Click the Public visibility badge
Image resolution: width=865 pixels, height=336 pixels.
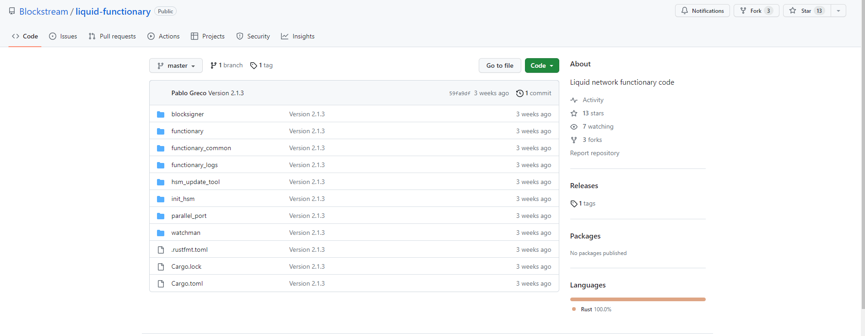[x=165, y=11]
